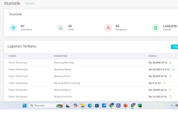Open Microsoft Store from the taskbar
Viewport: 178px width, 119px height.
pyautogui.click(x=97, y=105)
